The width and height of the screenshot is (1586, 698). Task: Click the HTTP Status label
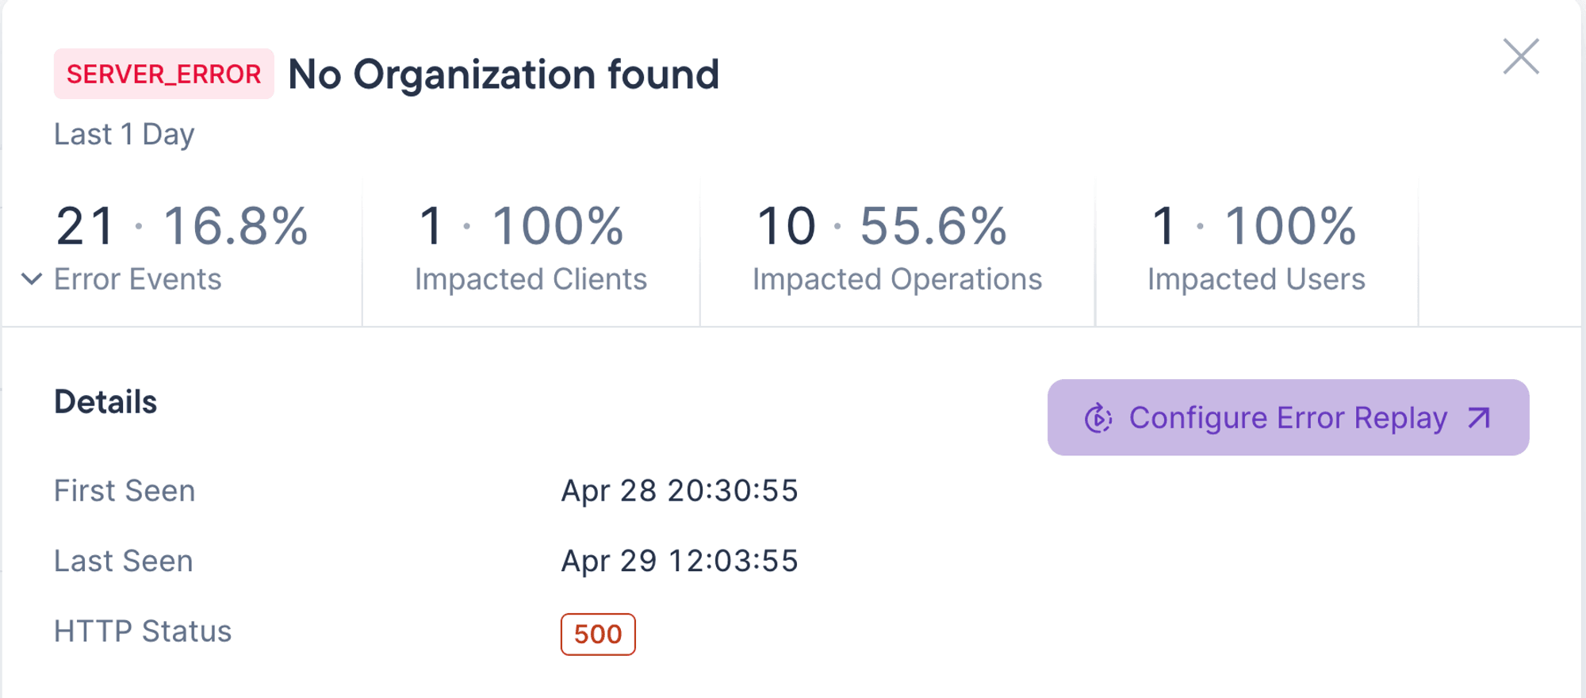(143, 631)
